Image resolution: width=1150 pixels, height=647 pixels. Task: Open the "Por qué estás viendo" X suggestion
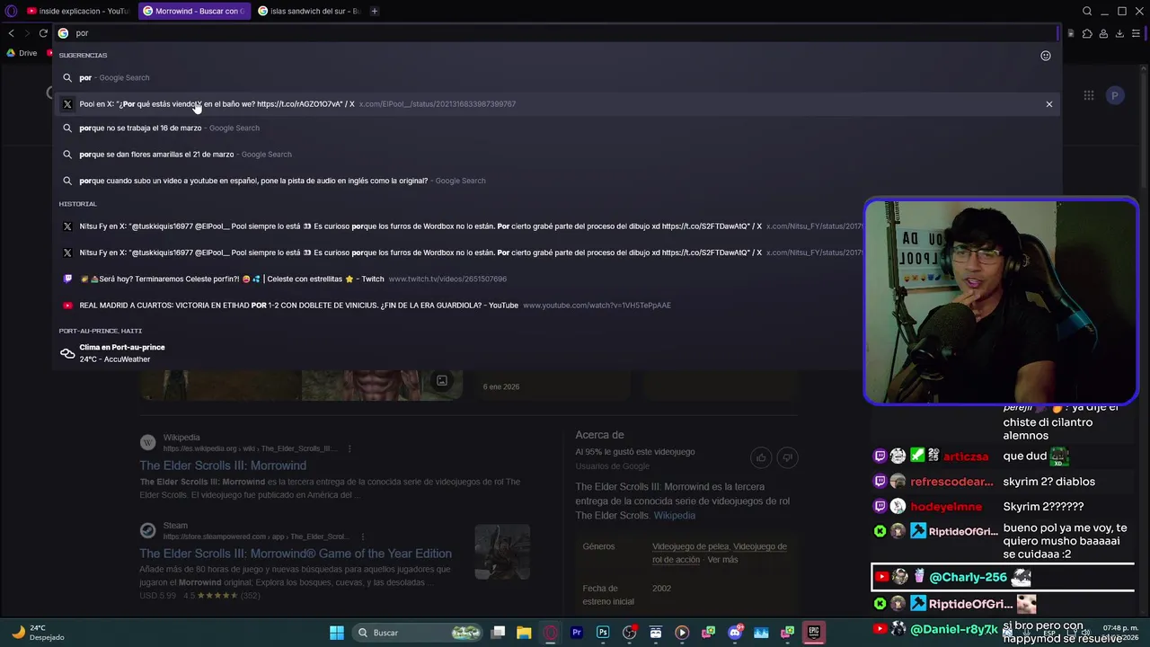coord(557,104)
